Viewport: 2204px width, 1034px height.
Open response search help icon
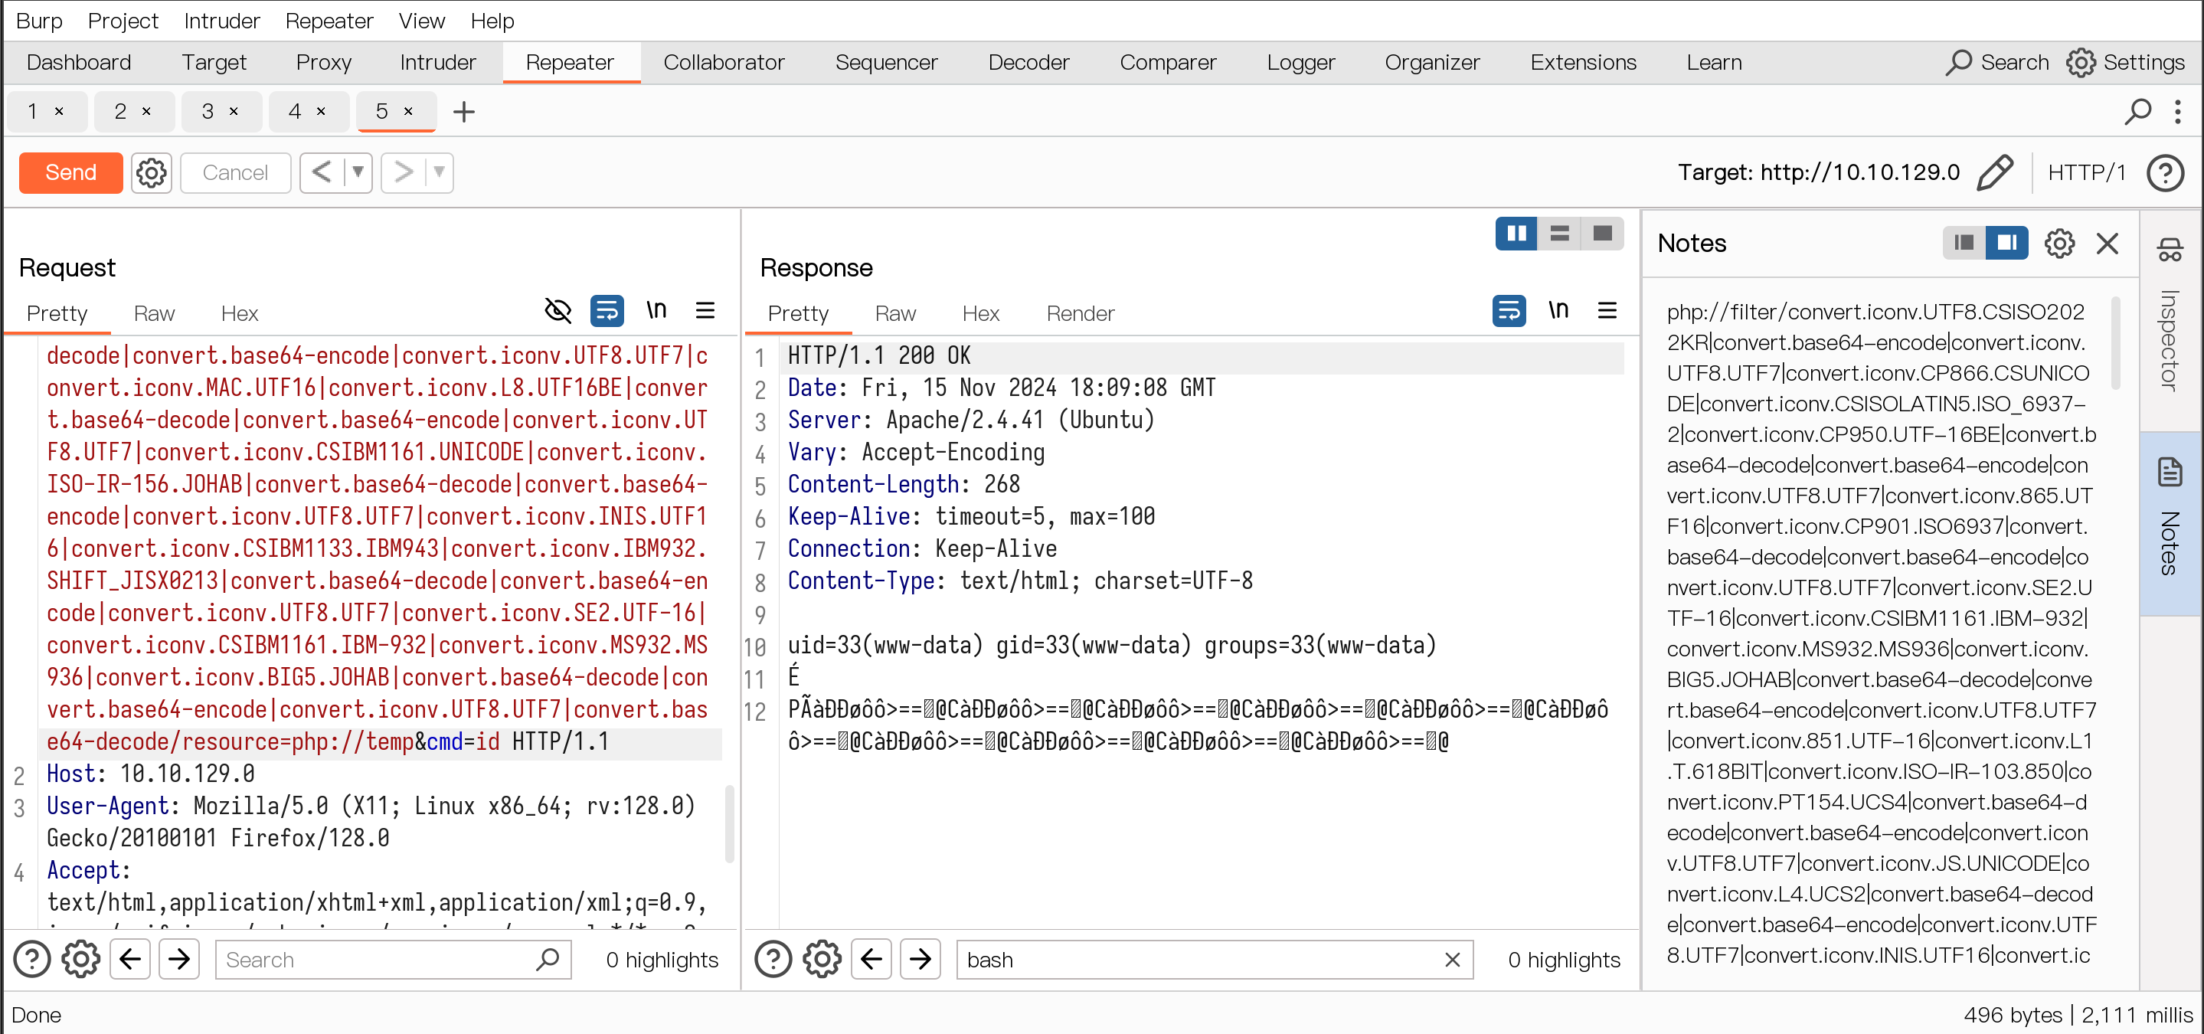tap(773, 960)
